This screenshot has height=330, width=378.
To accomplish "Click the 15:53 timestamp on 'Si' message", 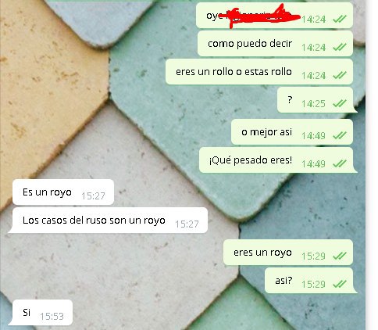I will pos(52,316).
